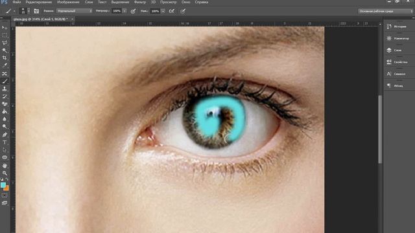This screenshot has height=233, width=415.
Task: Open brush size preset picker dropdown
Action: 29,11
